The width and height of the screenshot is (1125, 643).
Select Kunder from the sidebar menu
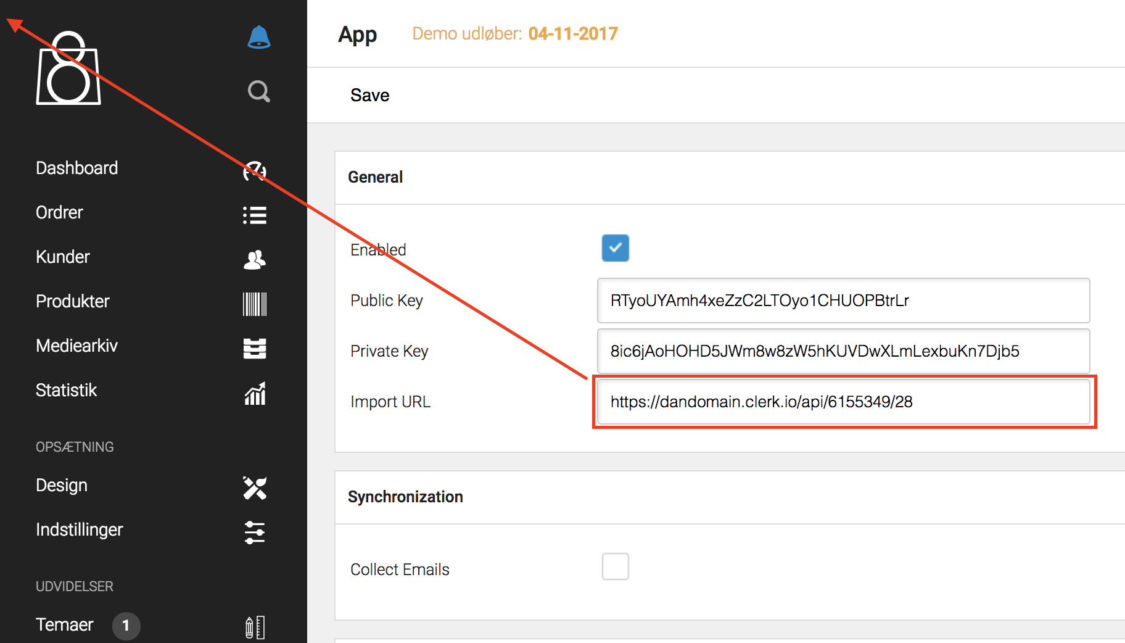[x=62, y=257]
